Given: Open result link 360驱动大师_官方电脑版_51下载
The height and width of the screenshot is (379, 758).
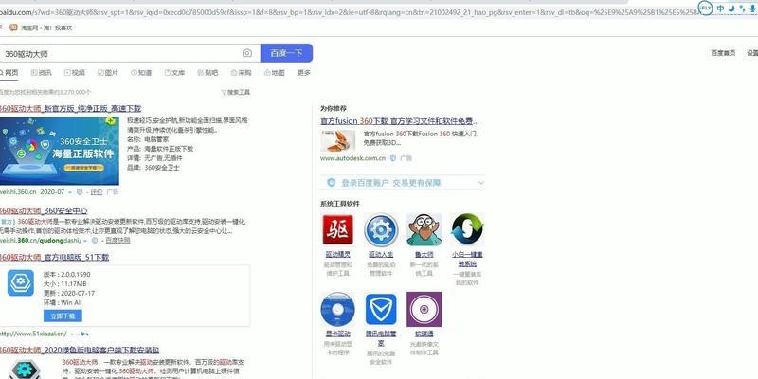Looking at the screenshot, I should click(x=55, y=257).
